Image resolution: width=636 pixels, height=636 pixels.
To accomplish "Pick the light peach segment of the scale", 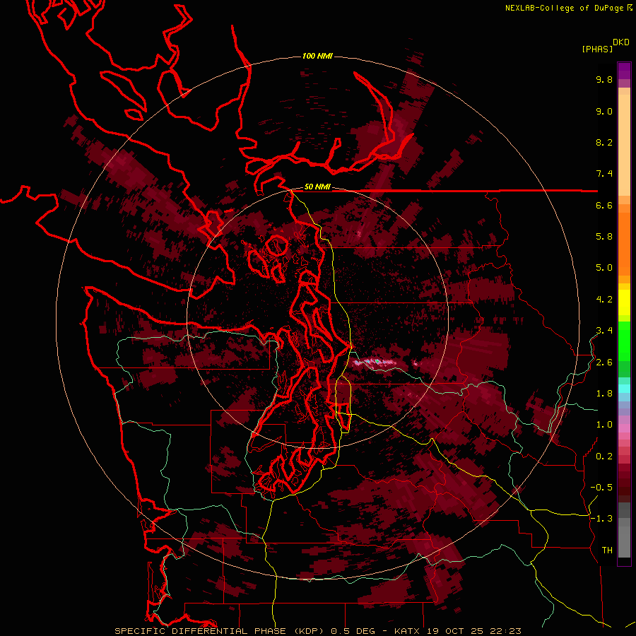I will click(624, 145).
